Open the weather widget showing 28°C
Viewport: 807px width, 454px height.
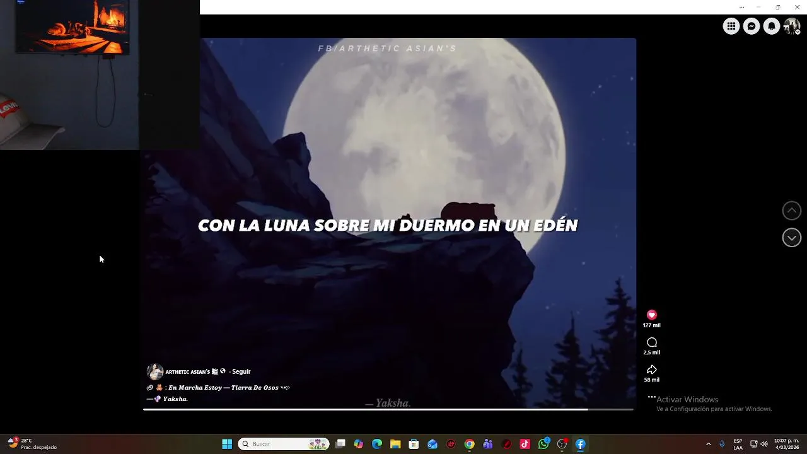tap(32, 444)
